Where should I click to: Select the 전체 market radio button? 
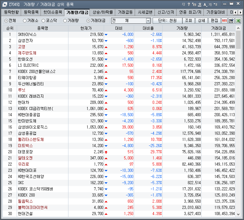point(6,21)
